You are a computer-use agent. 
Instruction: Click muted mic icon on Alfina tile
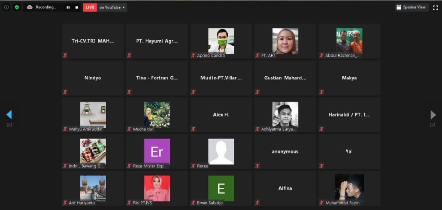coord(257,203)
